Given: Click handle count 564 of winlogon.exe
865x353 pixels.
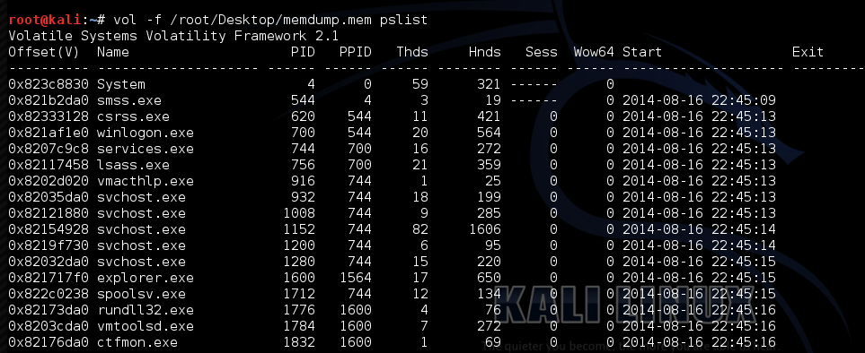Looking at the screenshot, I should pos(489,133).
